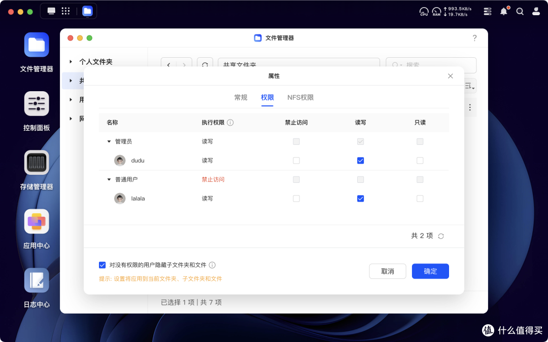Expand the fourth sidebar folder arrow
548x342 pixels.
pyautogui.click(x=71, y=118)
